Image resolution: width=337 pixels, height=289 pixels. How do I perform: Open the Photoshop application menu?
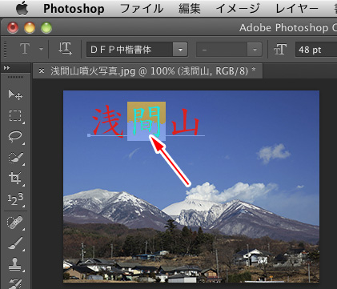[74, 9]
